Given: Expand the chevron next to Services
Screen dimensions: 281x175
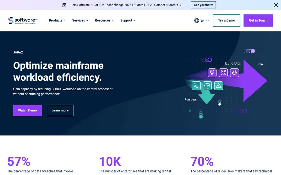Looking at the screenshot, I should (87, 21).
